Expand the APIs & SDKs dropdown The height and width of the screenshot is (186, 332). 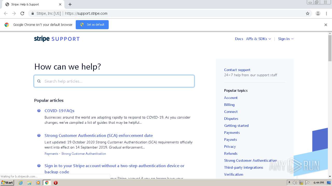tap(259, 39)
